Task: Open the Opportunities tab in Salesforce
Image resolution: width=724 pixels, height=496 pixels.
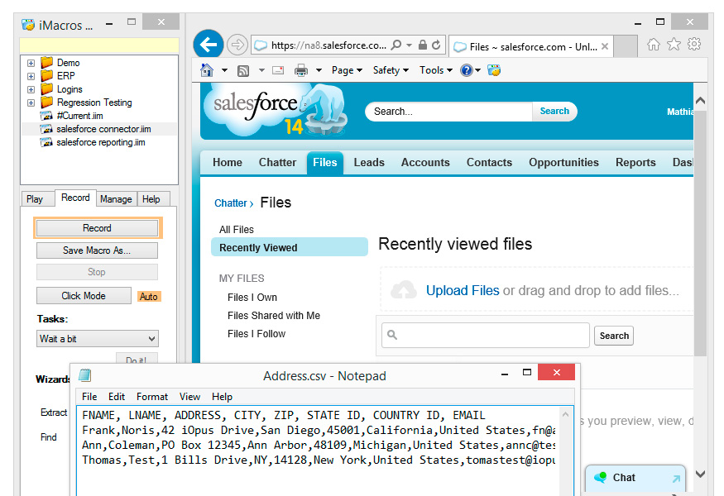Action: (563, 162)
